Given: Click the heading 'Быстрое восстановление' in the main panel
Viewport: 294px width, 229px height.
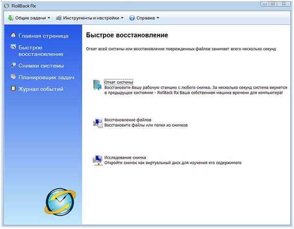Looking at the screenshot, I should [x=127, y=35].
